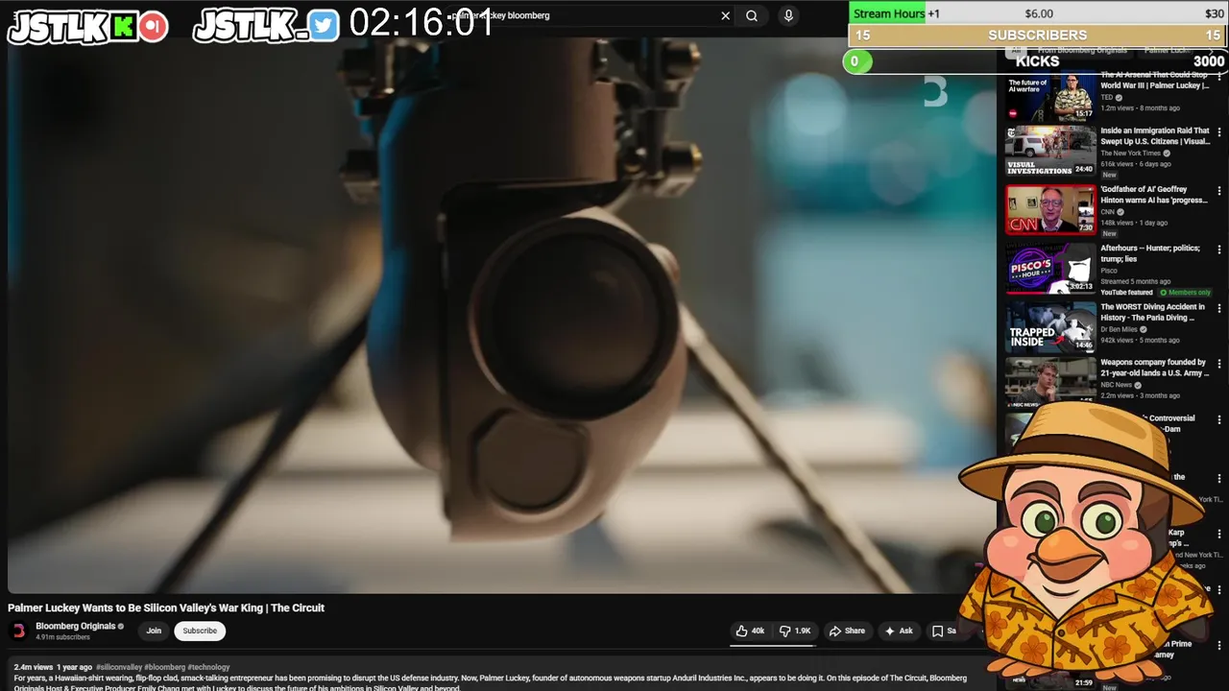Click the #bloomberg hashtag

(x=165, y=667)
